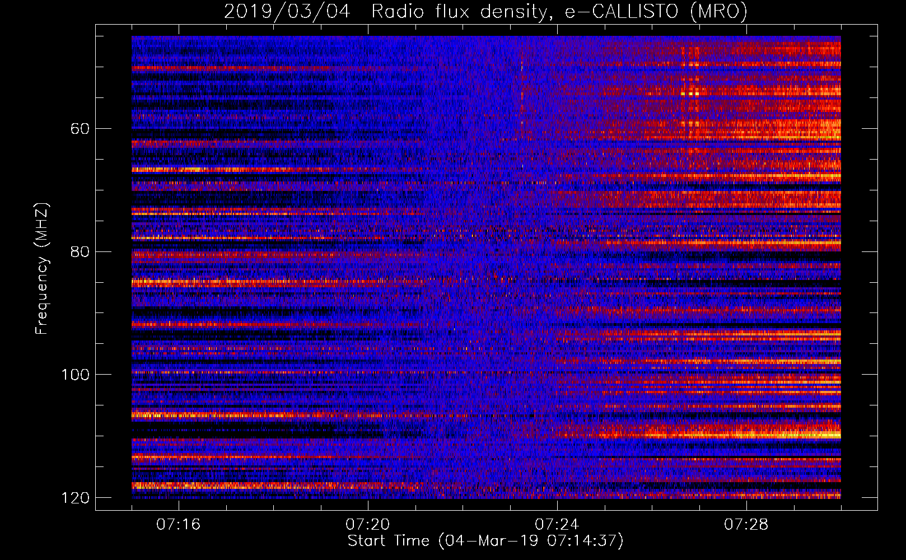This screenshot has width=906, height=560.
Task: Click the time tick label '07:24'
Action: tap(557, 525)
